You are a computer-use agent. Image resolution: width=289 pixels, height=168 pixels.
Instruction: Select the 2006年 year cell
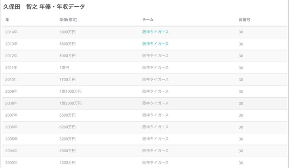click(x=11, y=127)
